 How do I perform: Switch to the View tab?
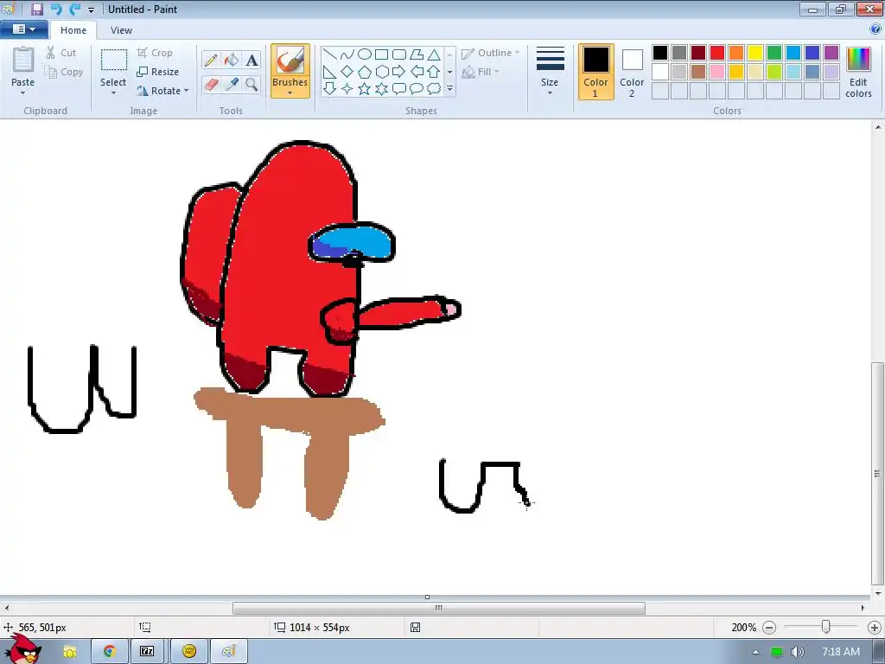[121, 30]
